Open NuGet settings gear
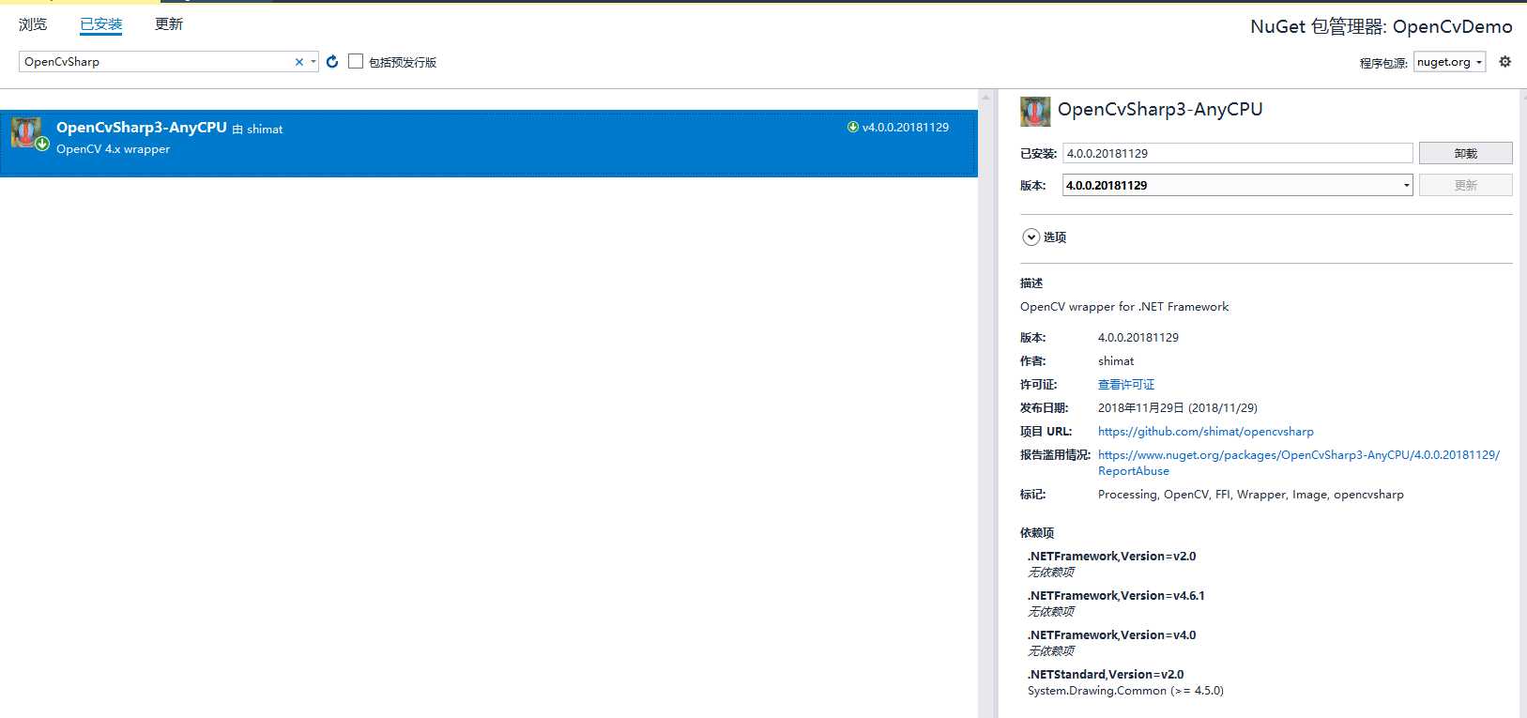The height and width of the screenshot is (718, 1527). coord(1505,62)
